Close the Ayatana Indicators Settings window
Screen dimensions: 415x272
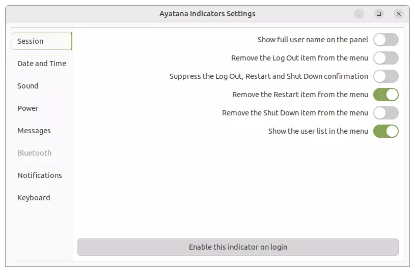click(x=399, y=14)
